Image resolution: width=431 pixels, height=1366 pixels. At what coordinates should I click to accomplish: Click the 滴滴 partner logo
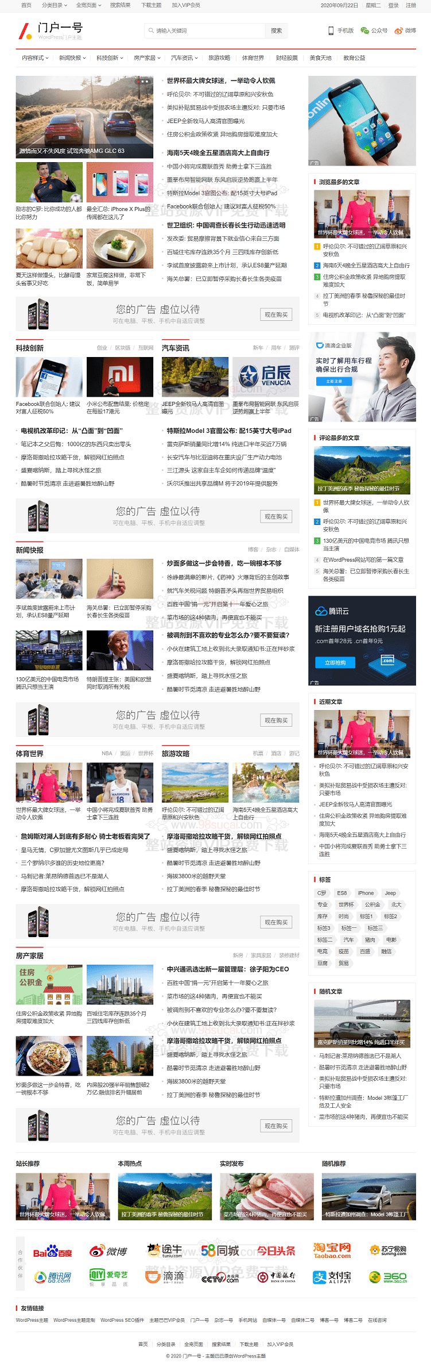tap(165, 1276)
